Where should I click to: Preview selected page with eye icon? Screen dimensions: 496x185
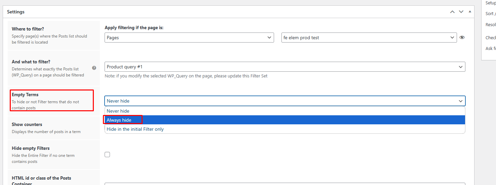tap(462, 38)
